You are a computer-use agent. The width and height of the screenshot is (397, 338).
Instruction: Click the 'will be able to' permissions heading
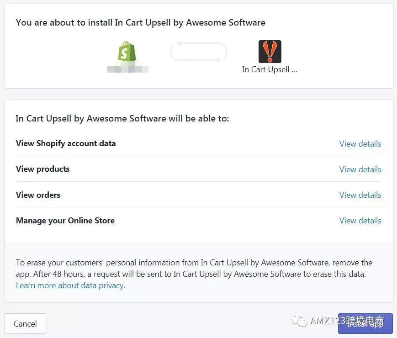tap(122, 118)
